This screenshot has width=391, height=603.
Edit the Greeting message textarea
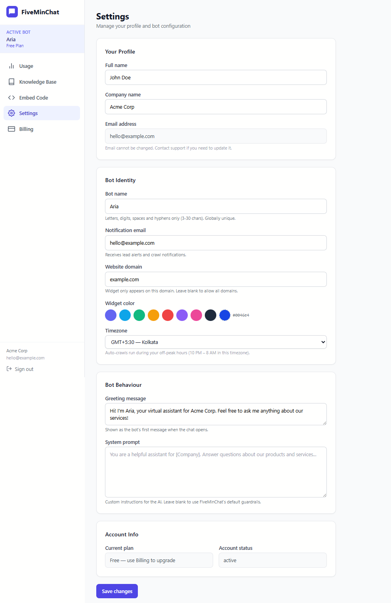216,414
